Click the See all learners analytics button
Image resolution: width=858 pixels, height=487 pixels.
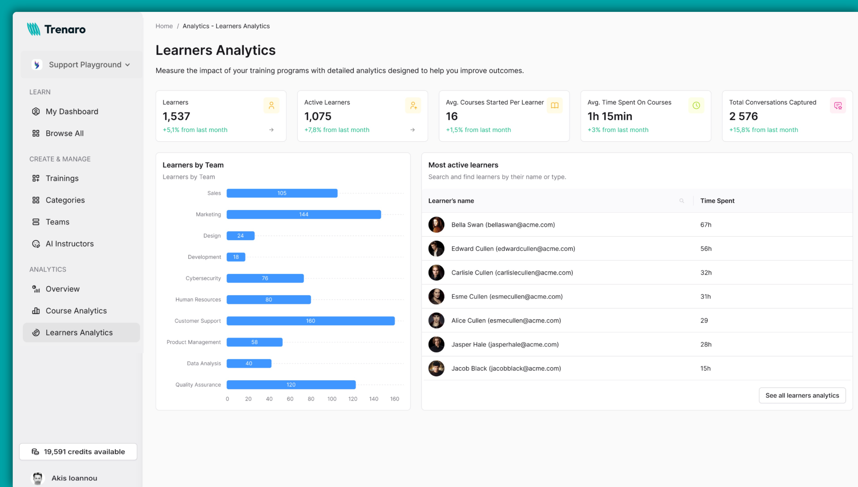tap(802, 395)
